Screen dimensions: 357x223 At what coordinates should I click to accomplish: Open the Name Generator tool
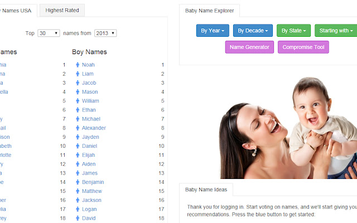tap(249, 47)
